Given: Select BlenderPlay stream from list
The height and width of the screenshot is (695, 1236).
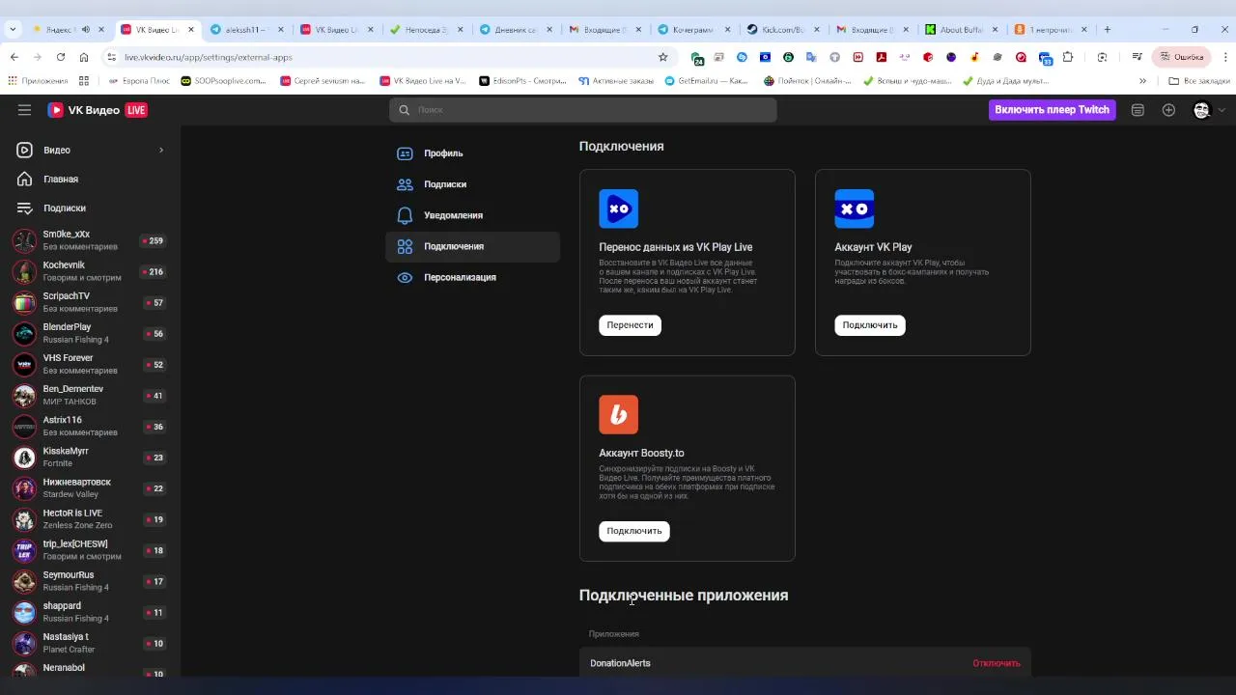Looking at the screenshot, I should point(89,333).
